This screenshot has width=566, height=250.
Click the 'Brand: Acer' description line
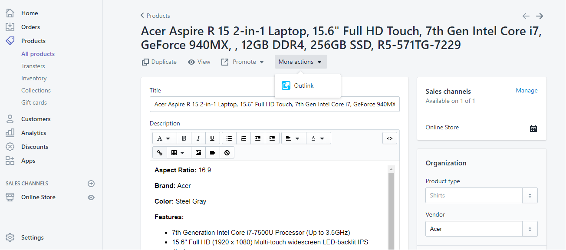coord(173,186)
